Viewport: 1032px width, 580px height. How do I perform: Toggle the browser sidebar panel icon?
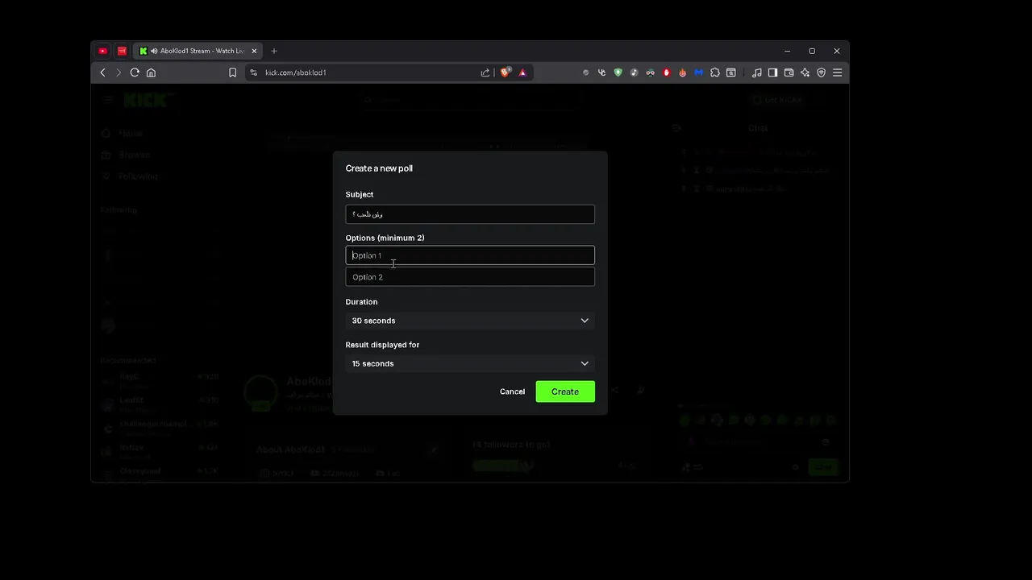click(772, 72)
